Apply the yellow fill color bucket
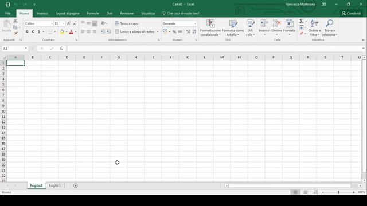The height and width of the screenshot is (206, 367). click(x=62, y=32)
